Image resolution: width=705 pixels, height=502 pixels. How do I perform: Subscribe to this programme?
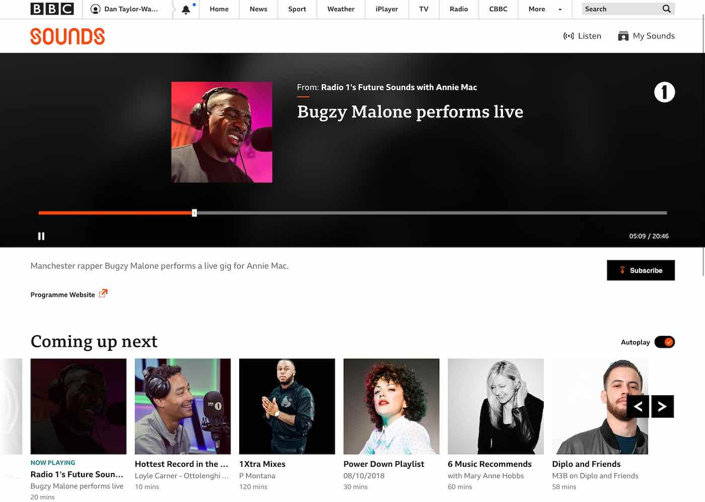click(641, 270)
